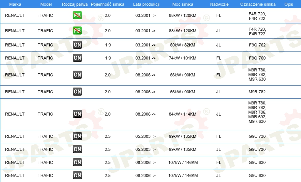The height and width of the screenshot is (182, 301).
Task: Click 99kW / 135KM in the FL row
Action: coord(182,136)
